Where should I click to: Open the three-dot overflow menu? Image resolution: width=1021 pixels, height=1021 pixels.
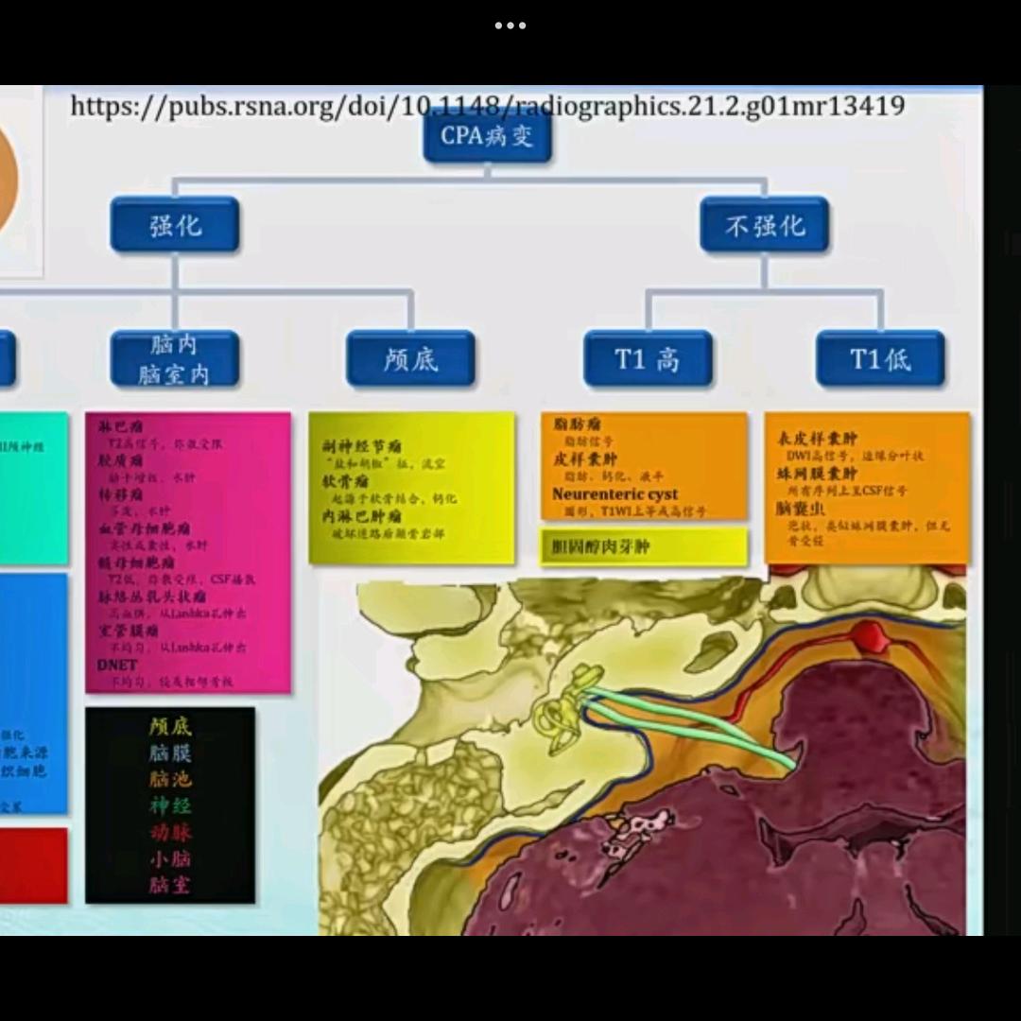(510, 26)
